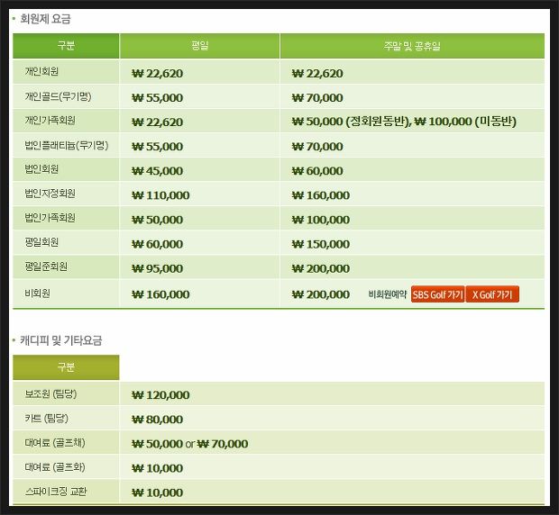The image size is (559, 515).
Task: Click the 구분 header of the membership fee table
Action: (66, 46)
